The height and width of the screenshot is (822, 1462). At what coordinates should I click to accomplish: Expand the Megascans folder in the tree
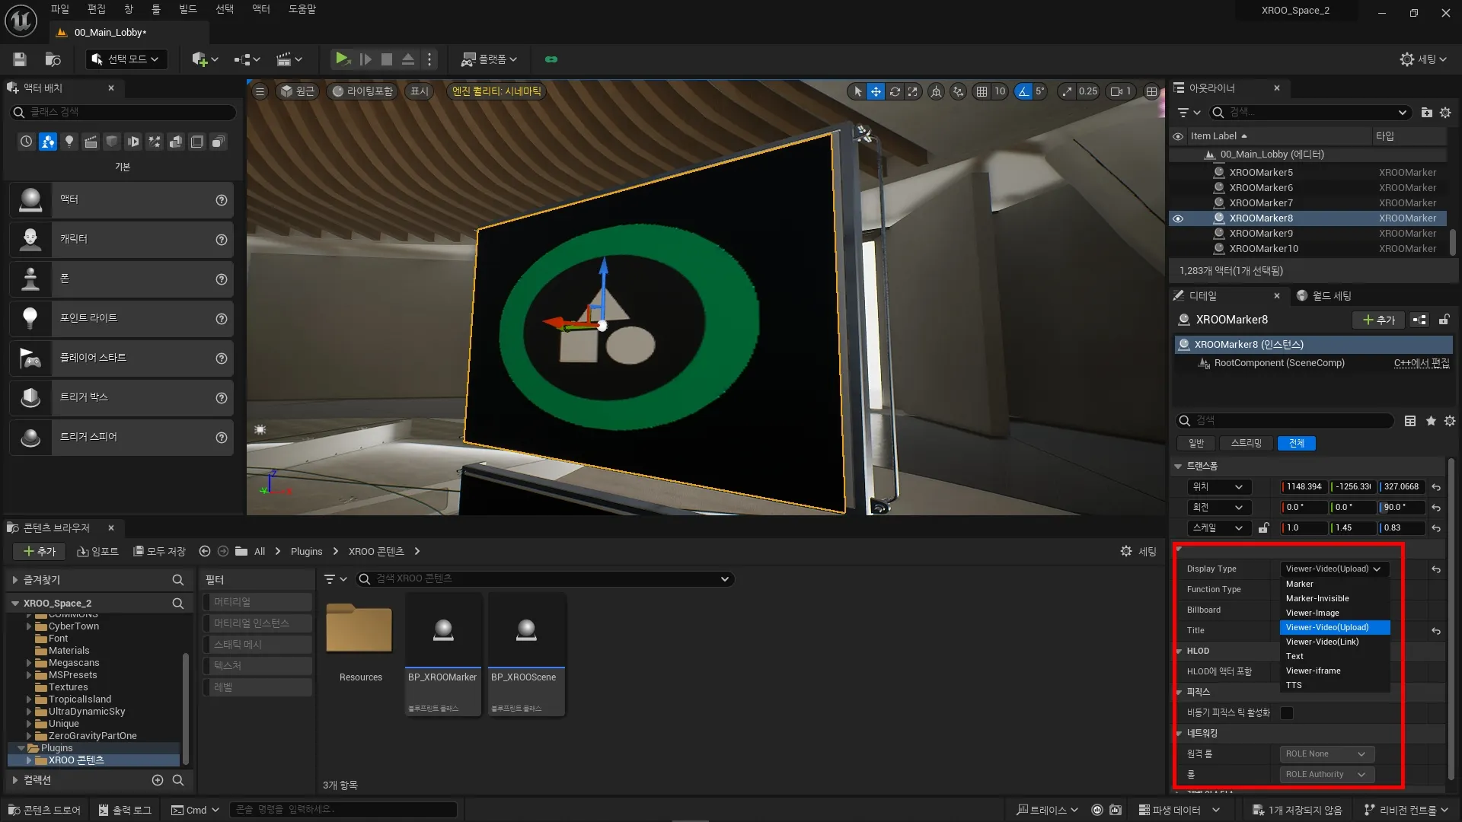(x=29, y=663)
